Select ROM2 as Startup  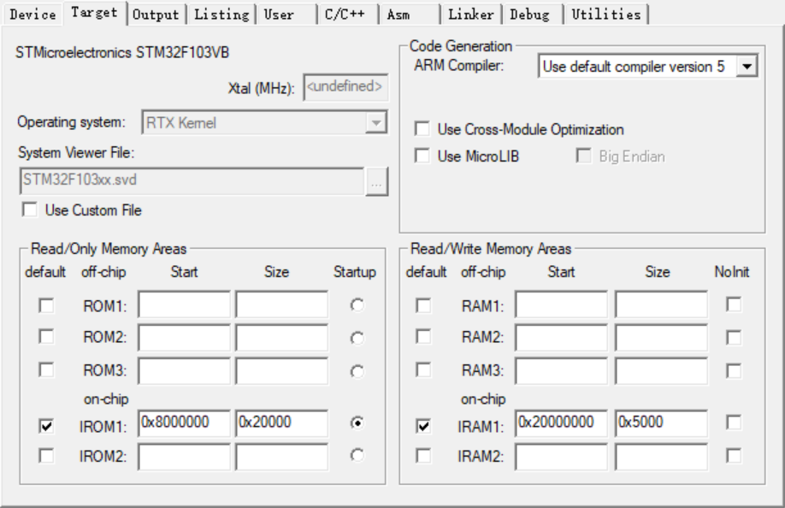[357, 339]
